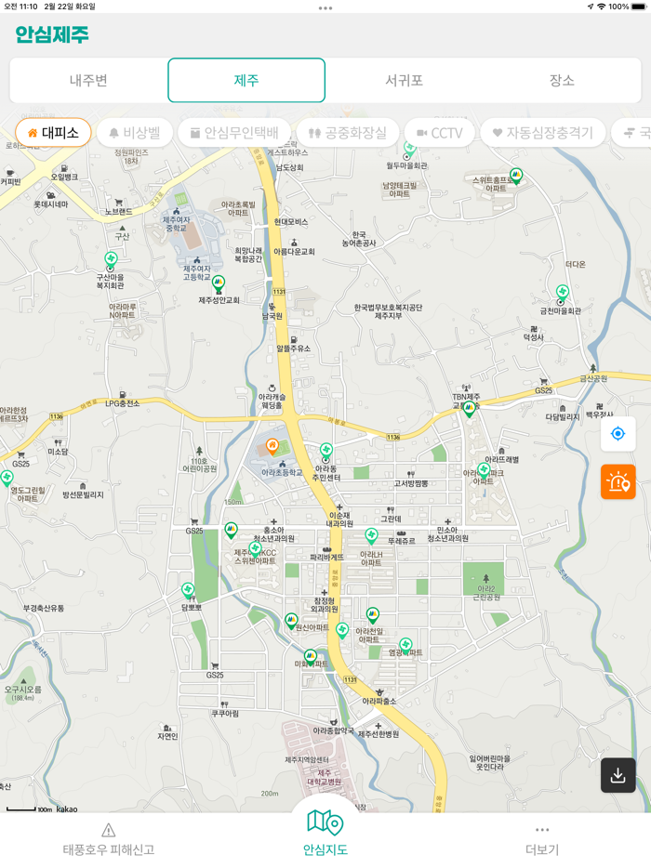Image resolution: width=651 pixels, height=868 pixels.
Task: Tap the orange emergency siren button
Action: click(618, 481)
